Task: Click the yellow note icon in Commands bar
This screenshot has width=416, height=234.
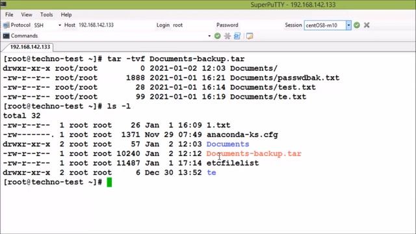Action: 250,36
